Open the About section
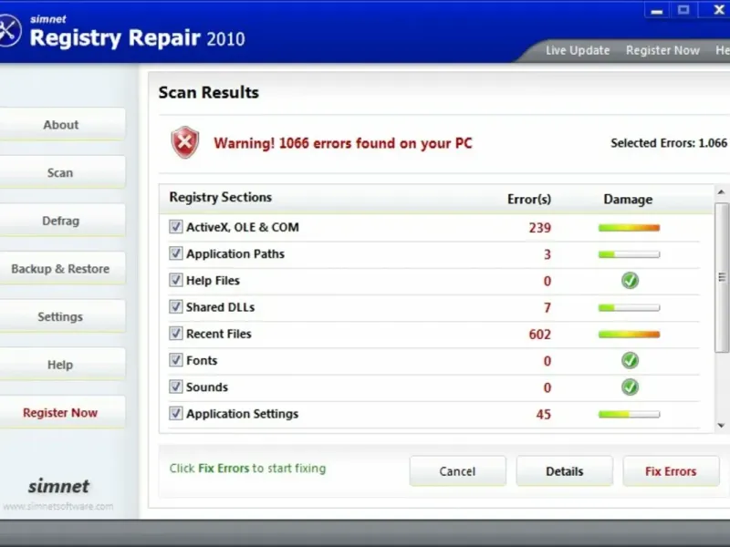The height and width of the screenshot is (547, 730). tap(60, 124)
